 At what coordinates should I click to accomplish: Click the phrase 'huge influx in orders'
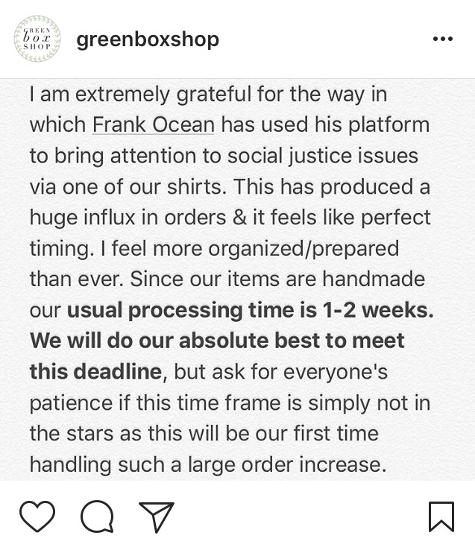coord(128,218)
